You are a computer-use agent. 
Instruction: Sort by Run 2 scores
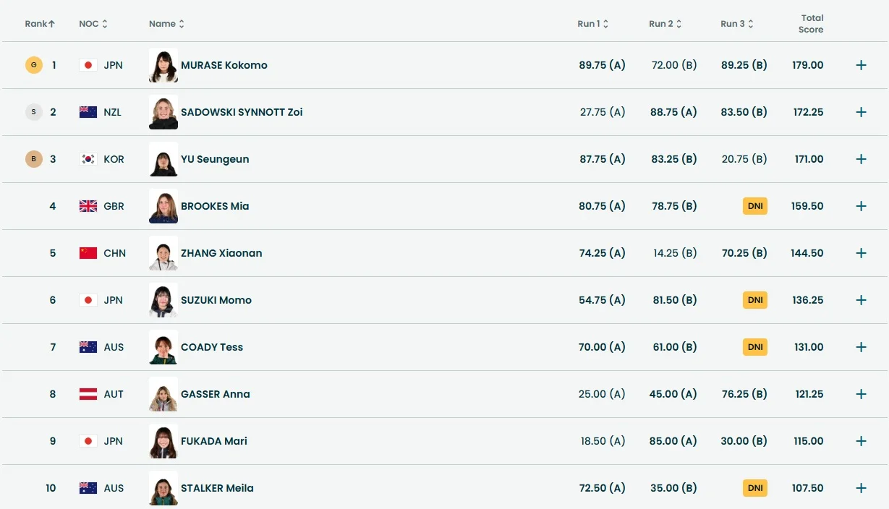(x=665, y=24)
